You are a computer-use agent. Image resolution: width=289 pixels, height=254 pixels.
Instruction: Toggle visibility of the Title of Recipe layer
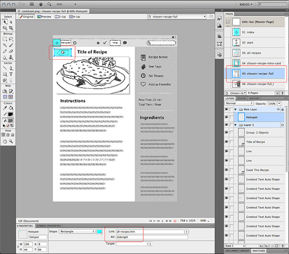(227, 142)
